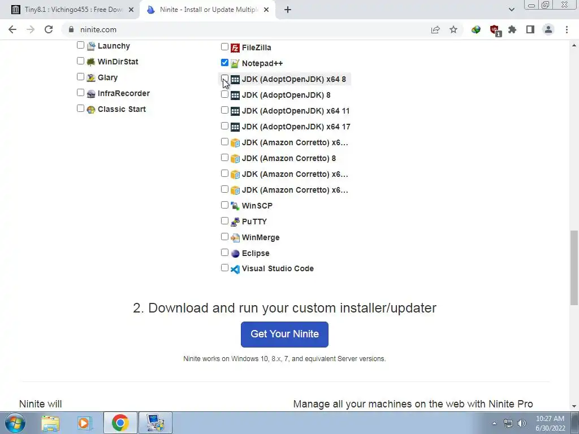
Task: Click the JDK AdoptOpenJDK x64 11 icon
Action: click(235, 111)
